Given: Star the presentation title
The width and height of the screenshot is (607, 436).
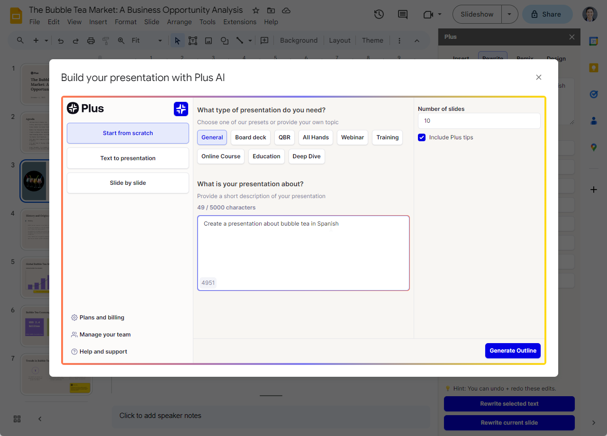Looking at the screenshot, I should pyautogui.click(x=256, y=10).
